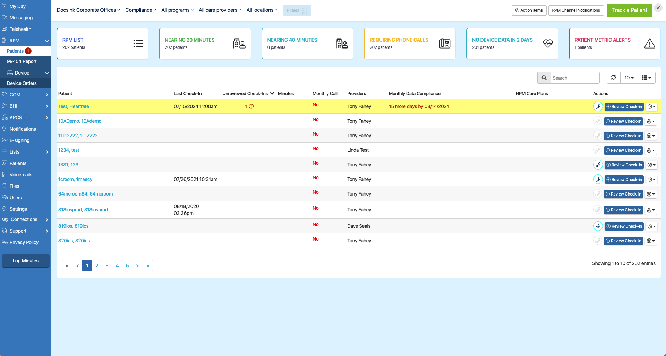Select the E-signing sidebar icon
Screen dimensions: 666x356
(4, 140)
